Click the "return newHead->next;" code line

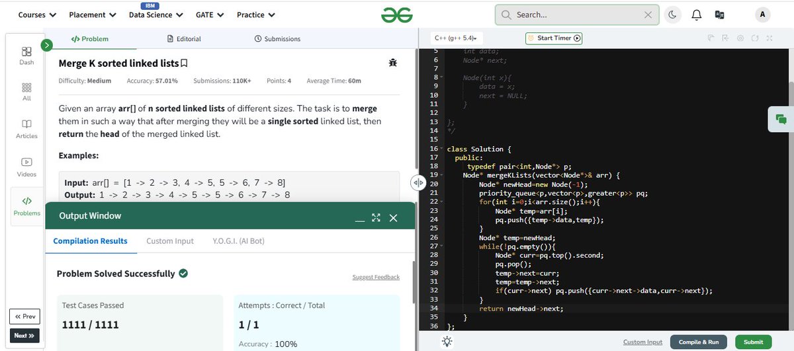(x=521, y=308)
